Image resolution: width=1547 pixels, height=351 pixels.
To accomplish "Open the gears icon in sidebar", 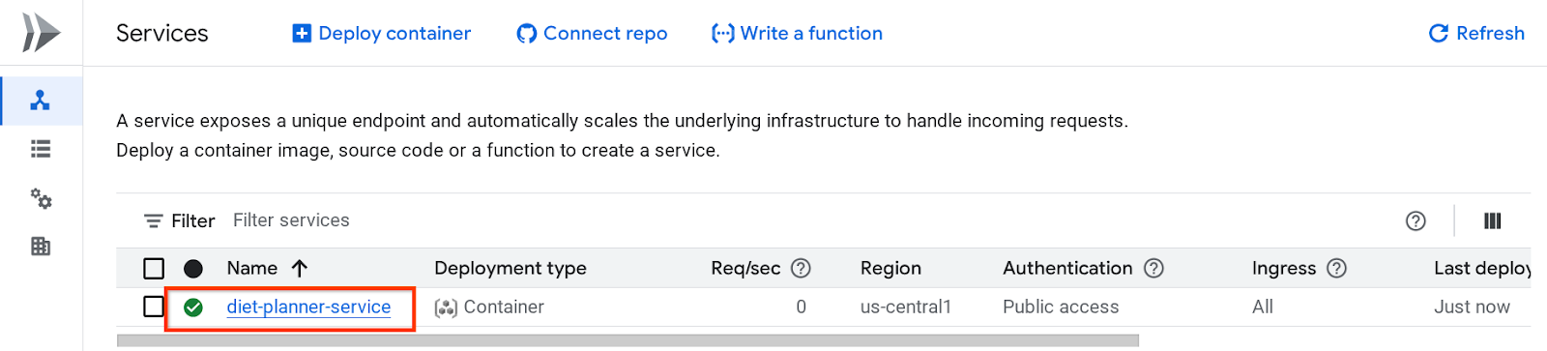I will (x=41, y=198).
